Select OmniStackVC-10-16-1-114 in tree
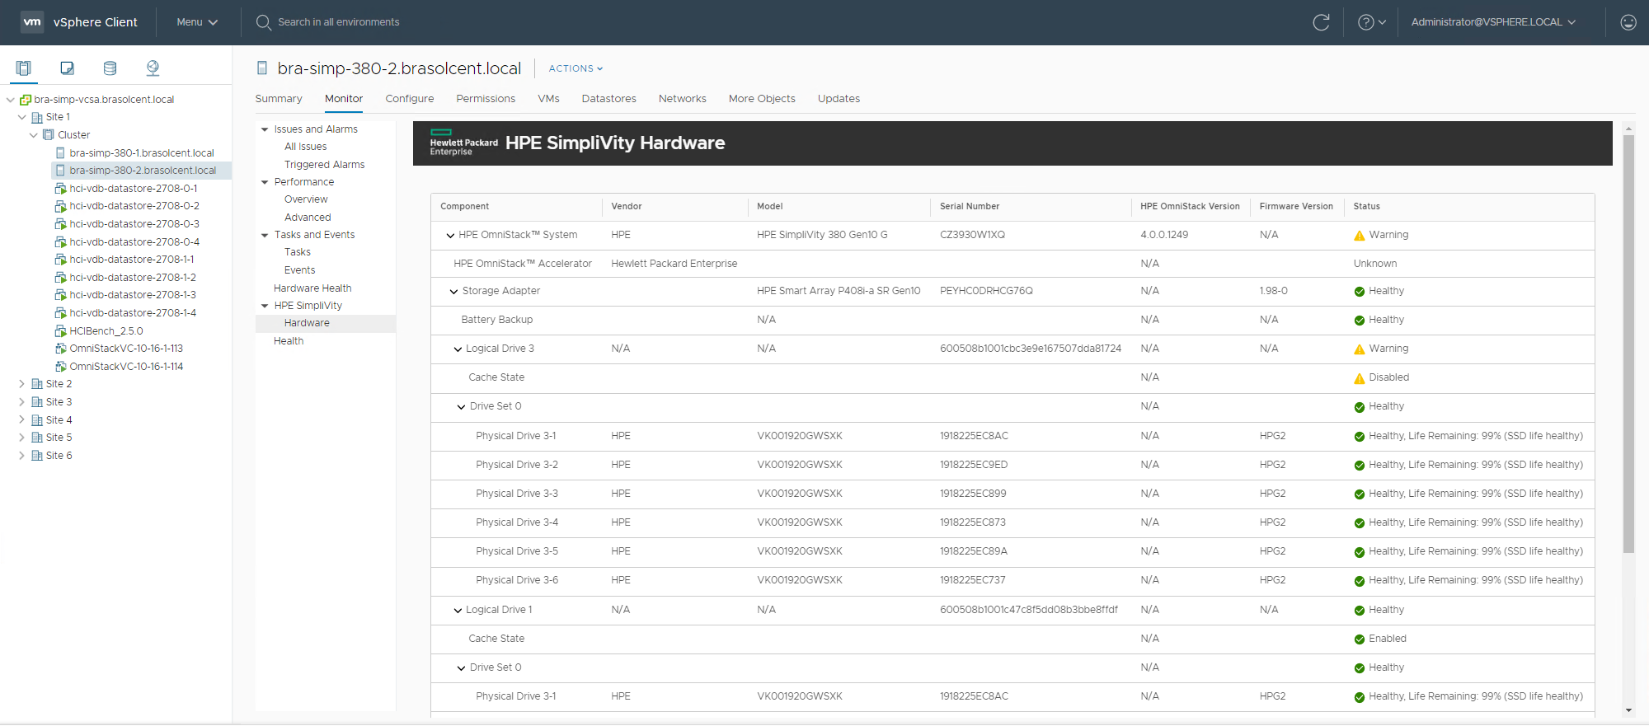Viewport: 1649px width, 726px height. (126, 367)
